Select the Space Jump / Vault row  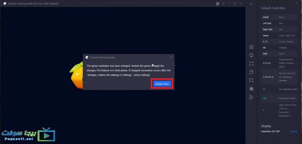coord(279,35)
